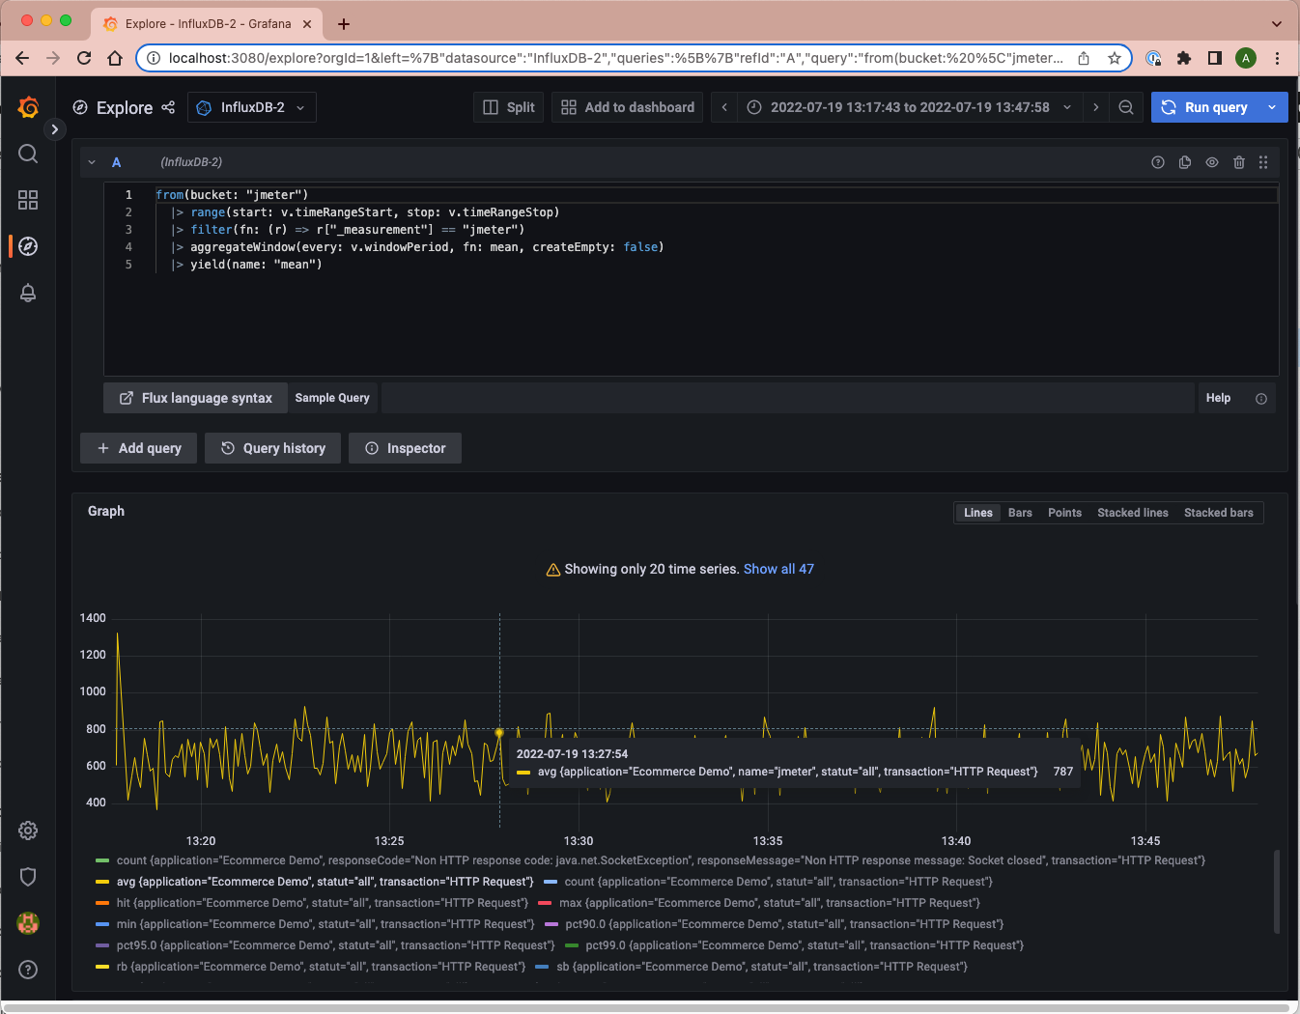The height and width of the screenshot is (1014, 1300).
Task: Reload the page in the browser
Action: tap(84, 58)
